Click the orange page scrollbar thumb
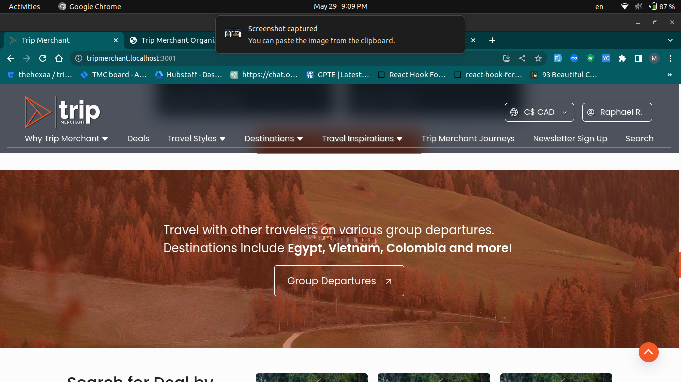The height and width of the screenshot is (382, 681). point(679,265)
